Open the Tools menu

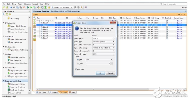[x=20, y=4]
